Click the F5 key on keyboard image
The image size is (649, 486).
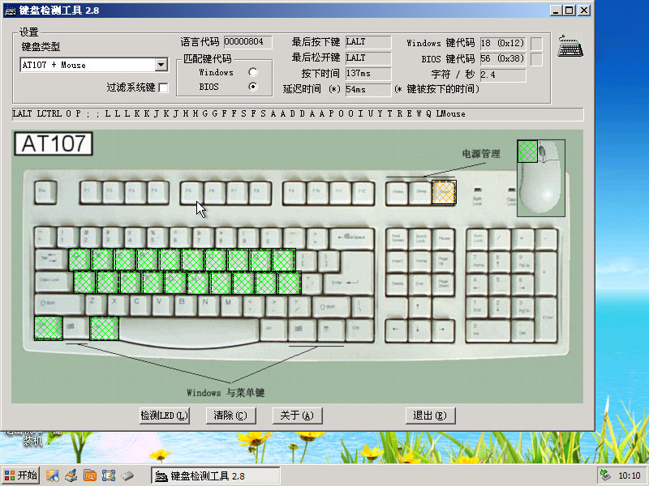click(x=191, y=192)
